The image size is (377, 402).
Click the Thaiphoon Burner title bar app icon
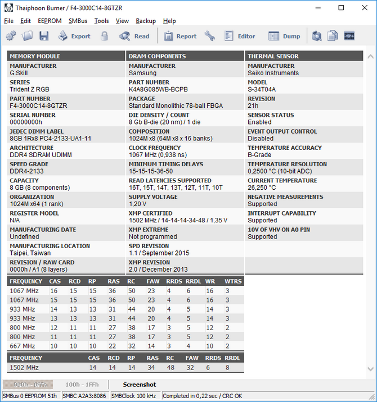(x=8, y=8)
